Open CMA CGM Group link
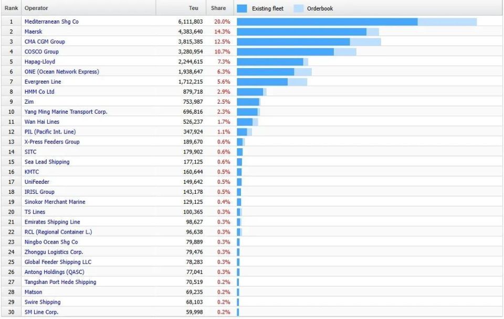The height and width of the screenshot is (319, 504). point(45,42)
